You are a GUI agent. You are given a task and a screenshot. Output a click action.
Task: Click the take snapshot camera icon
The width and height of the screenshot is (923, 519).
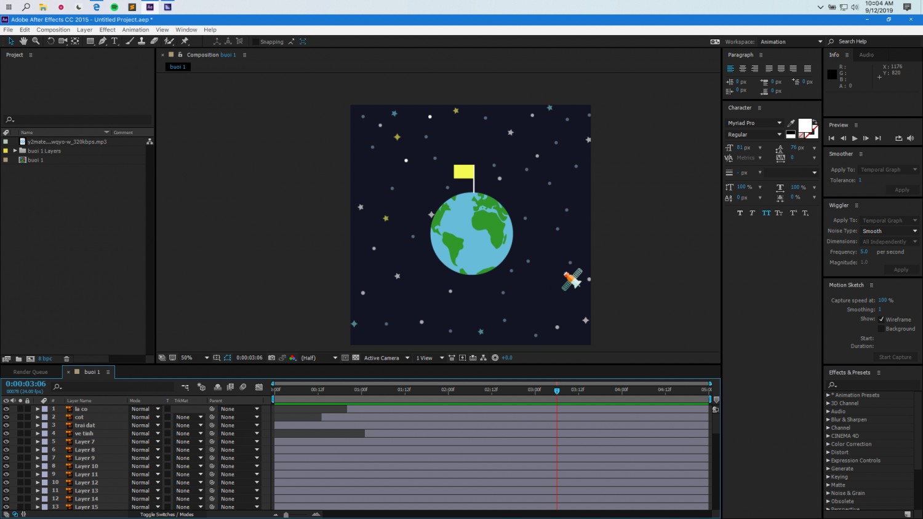click(x=271, y=358)
